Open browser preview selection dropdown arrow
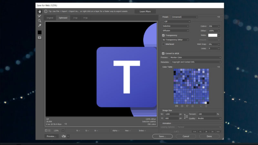Image resolution: width=258 pixels, height=145 pixels. 68,136
